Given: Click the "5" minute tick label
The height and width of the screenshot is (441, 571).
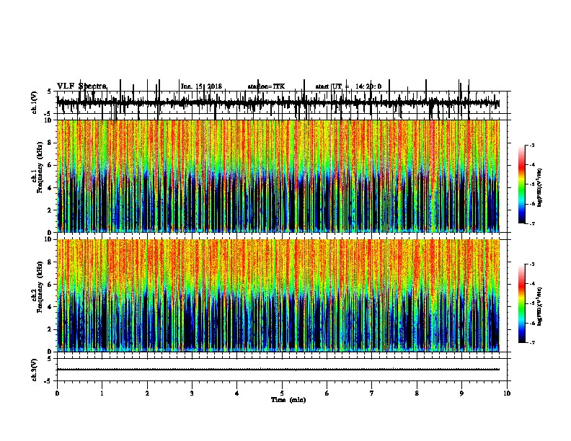Looking at the screenshot, I should tap(282, 393).
